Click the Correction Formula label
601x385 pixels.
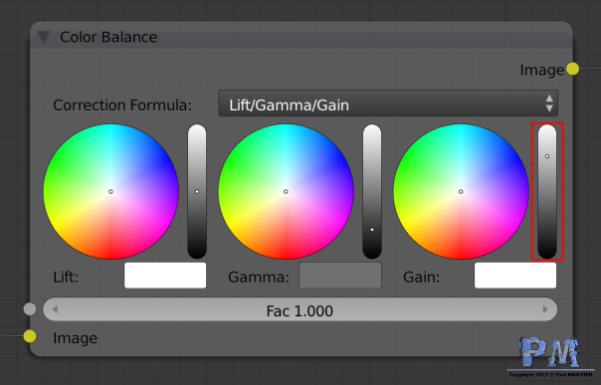coord(122,105)
